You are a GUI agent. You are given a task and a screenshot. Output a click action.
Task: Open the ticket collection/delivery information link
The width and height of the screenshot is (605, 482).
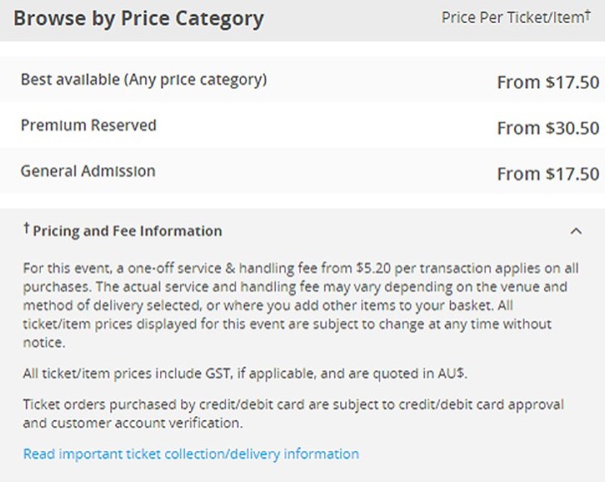pyautogui.click(x=191, y=454)
